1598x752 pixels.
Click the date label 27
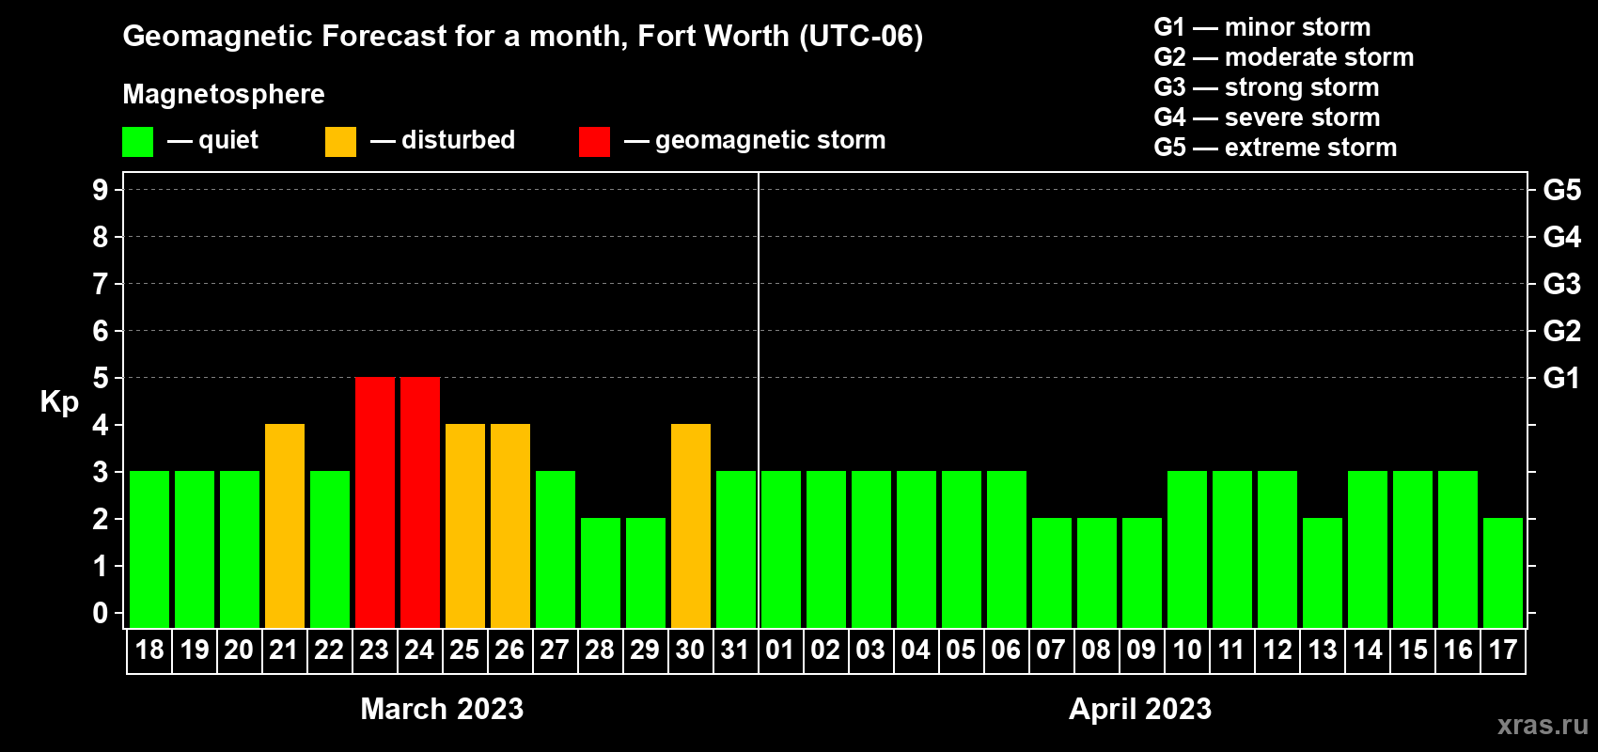[x=555, y=650]
